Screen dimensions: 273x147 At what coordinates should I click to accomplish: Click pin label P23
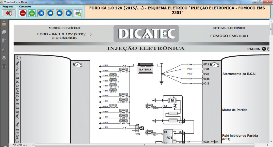(207, 64)
